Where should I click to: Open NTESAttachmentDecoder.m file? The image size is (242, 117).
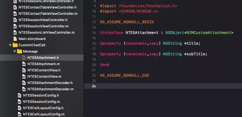click(50, 89)
